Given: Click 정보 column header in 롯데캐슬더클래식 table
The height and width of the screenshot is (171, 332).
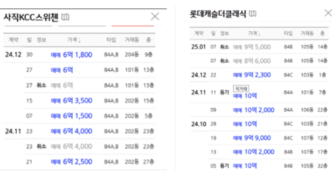Looking at the screenshot, I should pyautogui.click(x=225, y=33).
